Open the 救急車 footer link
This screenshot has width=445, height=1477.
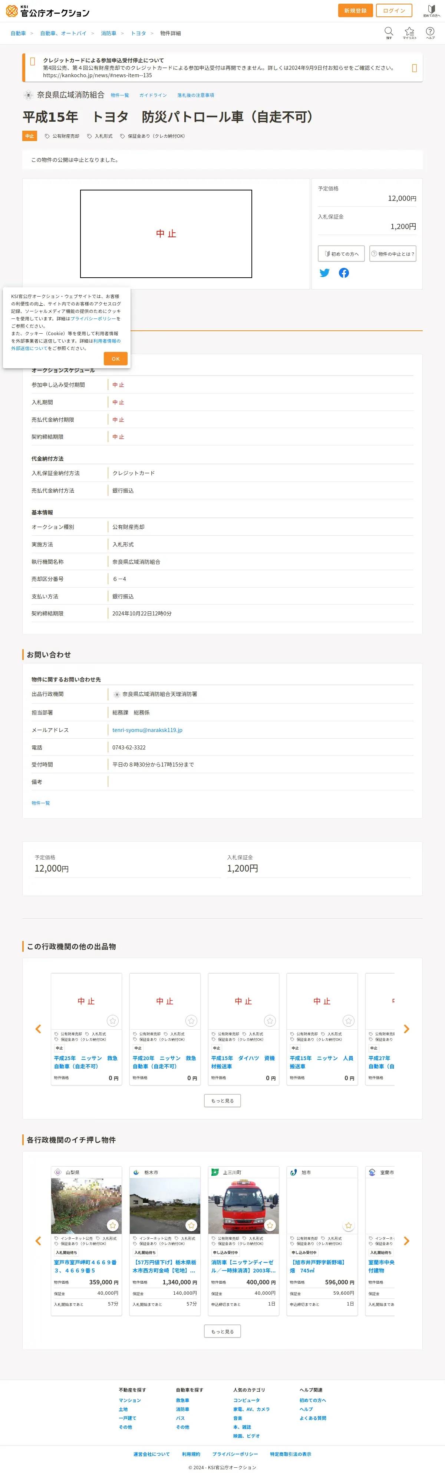point(183,1400)
